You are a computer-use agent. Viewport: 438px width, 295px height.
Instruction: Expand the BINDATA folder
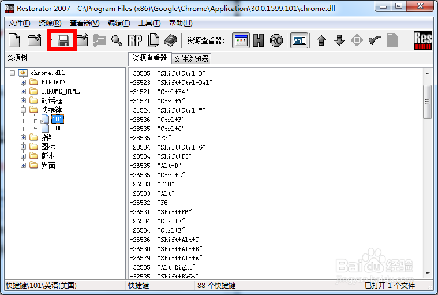pos(23,82)
